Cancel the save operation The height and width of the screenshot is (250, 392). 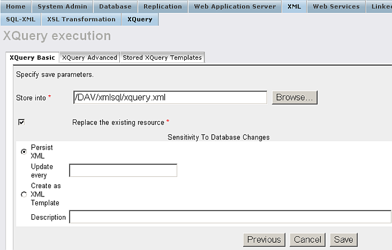[307, 239]
